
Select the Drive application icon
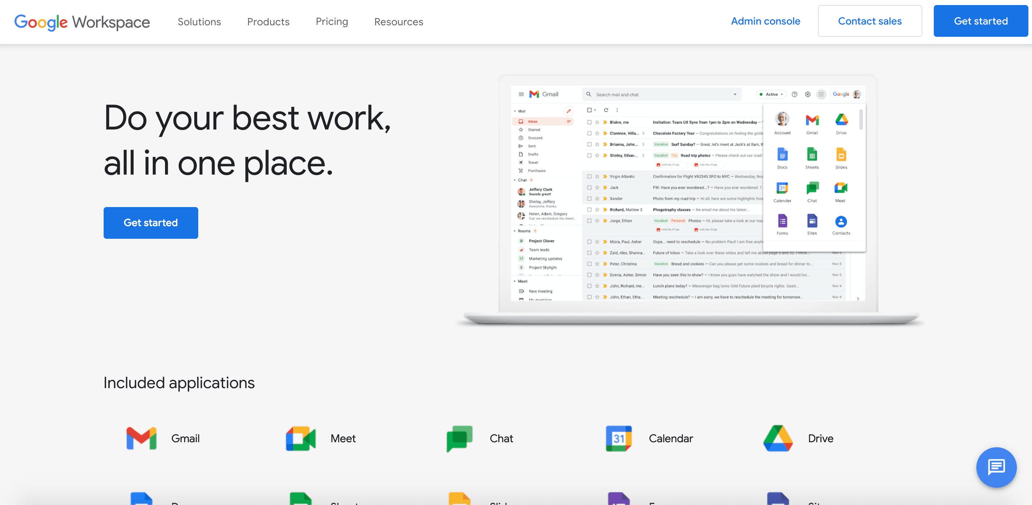[778, 438]
